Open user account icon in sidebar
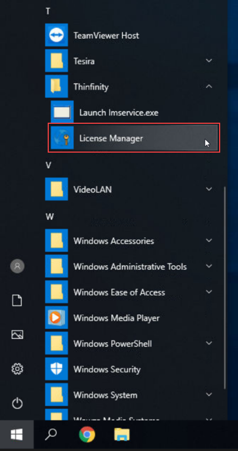The height and width of the screenshot is (451, 238). (x=17, y=266)
